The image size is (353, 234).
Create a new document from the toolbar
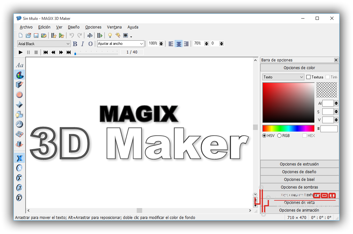20,36
